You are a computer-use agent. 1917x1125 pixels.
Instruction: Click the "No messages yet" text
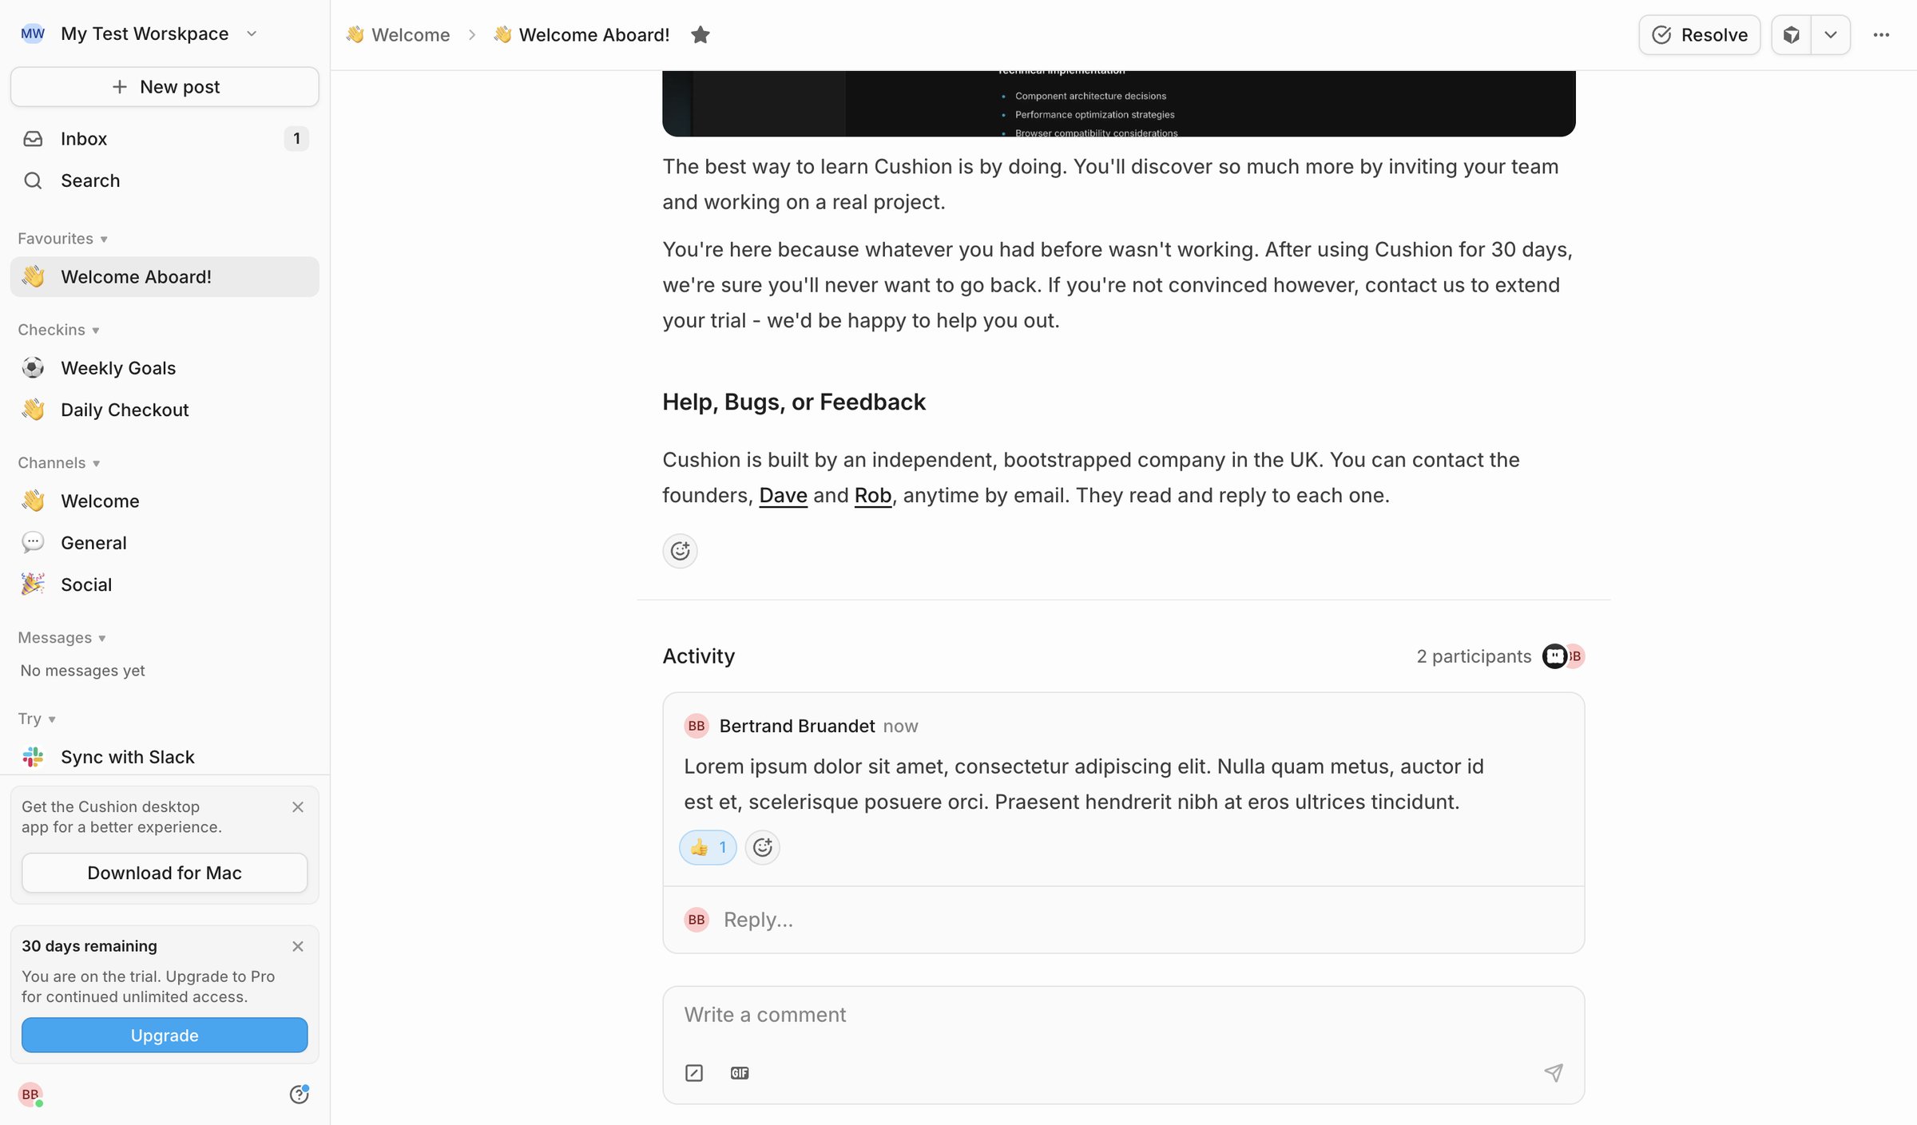[83, 671]
